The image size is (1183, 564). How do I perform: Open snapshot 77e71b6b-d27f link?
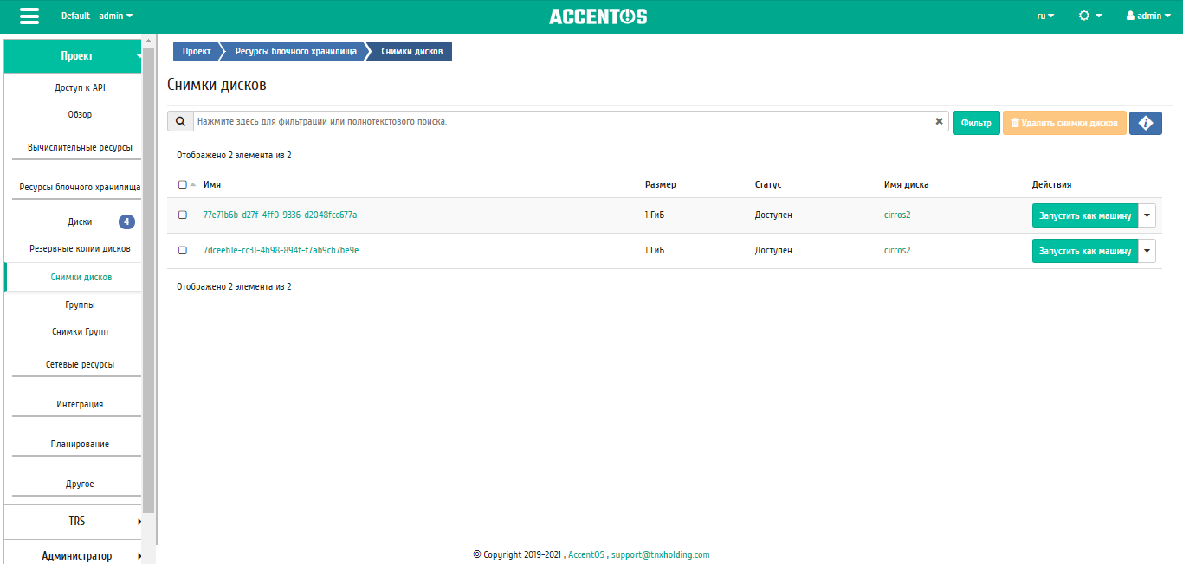(280, 215)
